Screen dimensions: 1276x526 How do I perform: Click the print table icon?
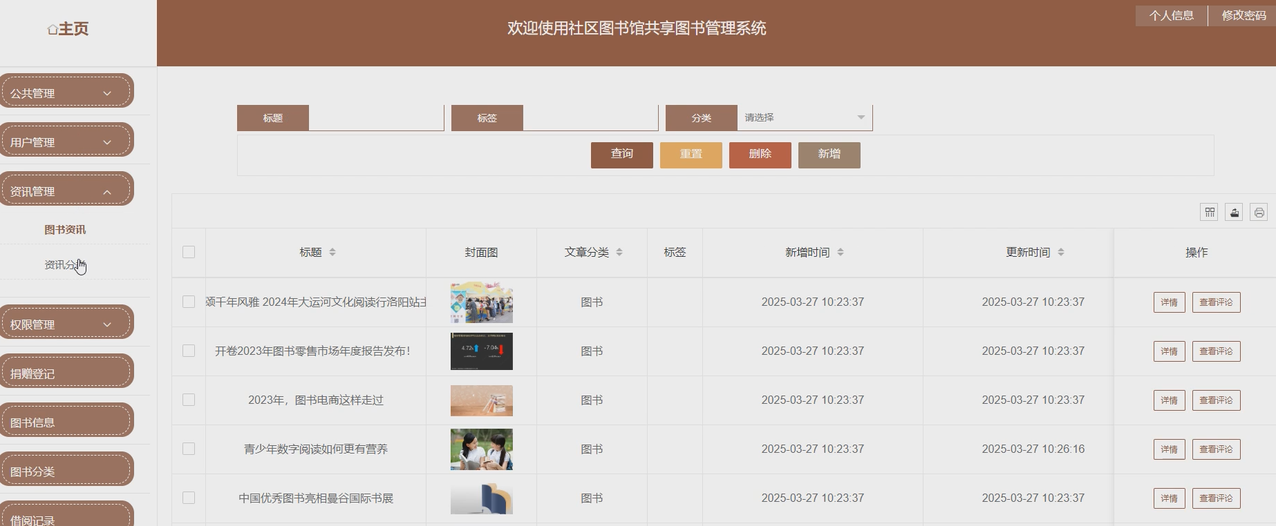point(1259,213)
